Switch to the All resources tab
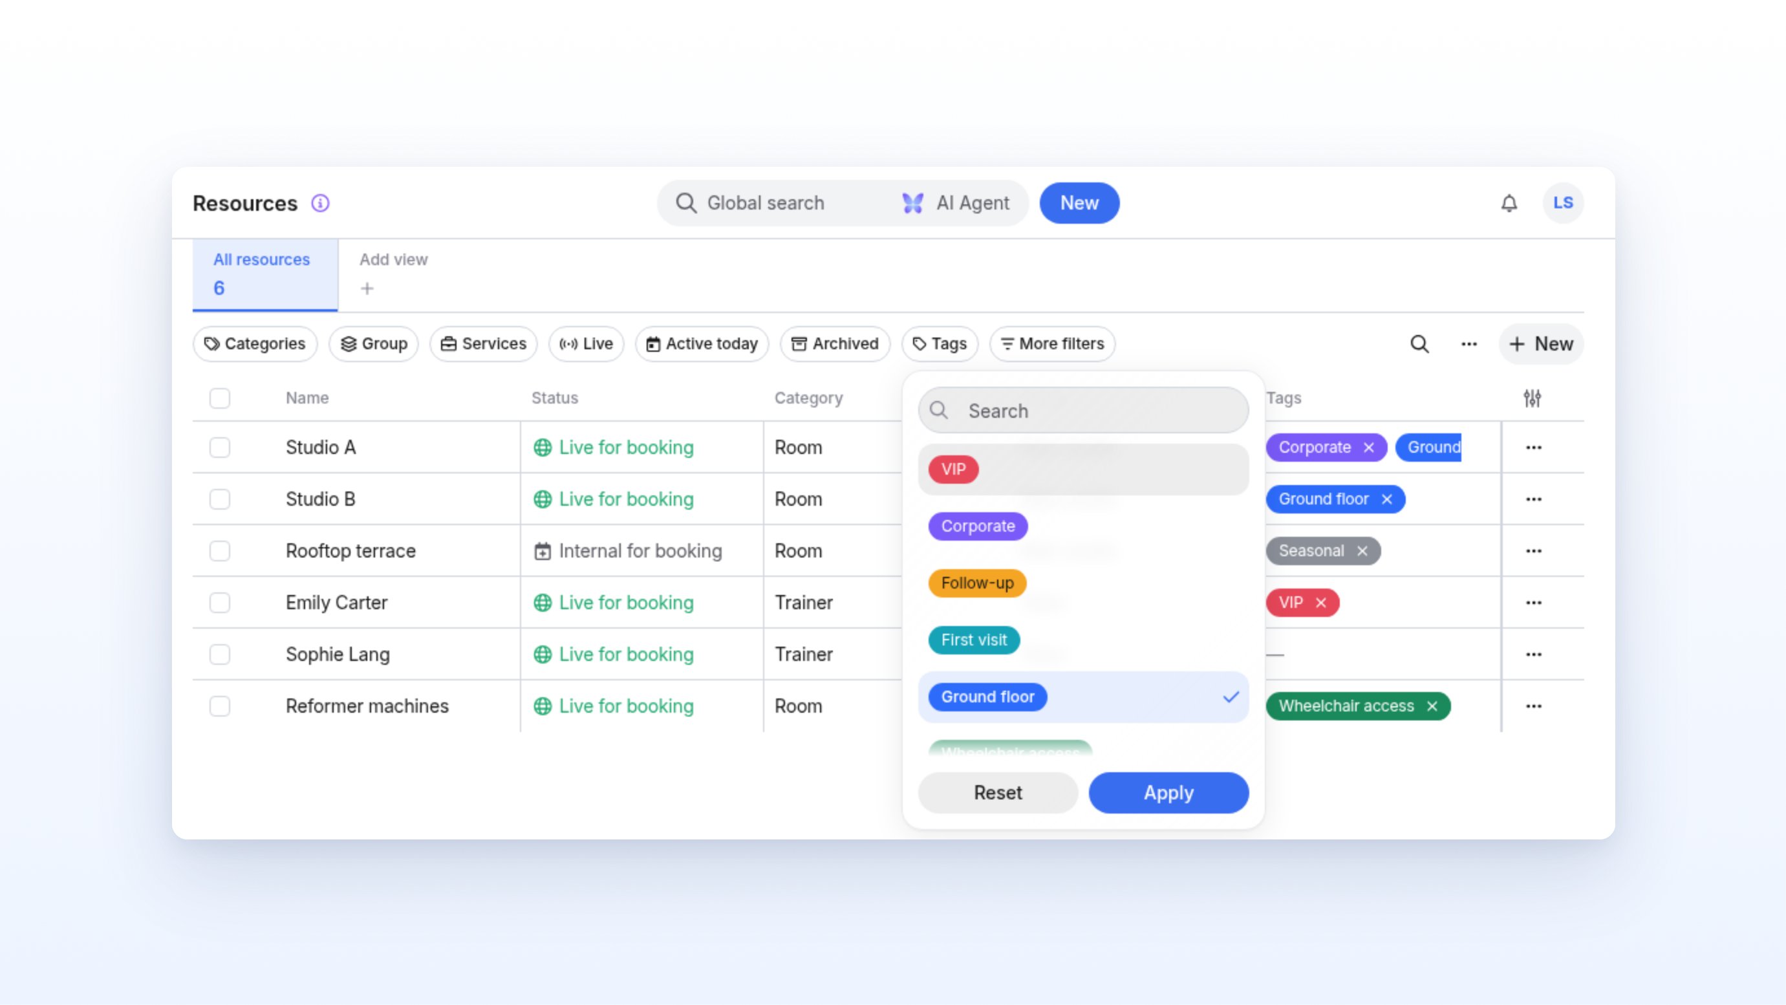The width and height of the screenshot is (1786, 1005). tap(265, 275)
